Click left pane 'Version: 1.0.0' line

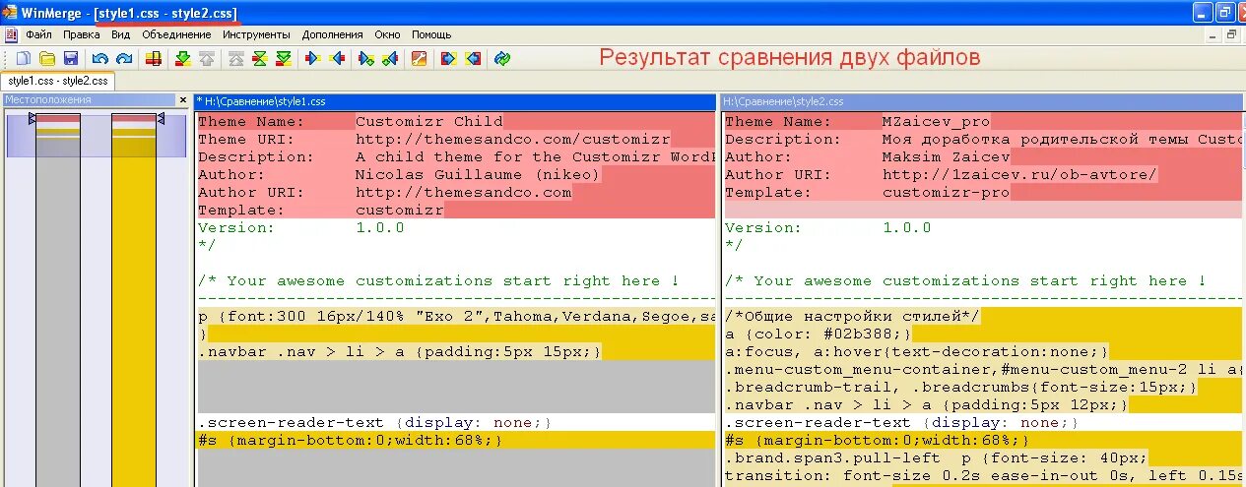pos(456,227)
